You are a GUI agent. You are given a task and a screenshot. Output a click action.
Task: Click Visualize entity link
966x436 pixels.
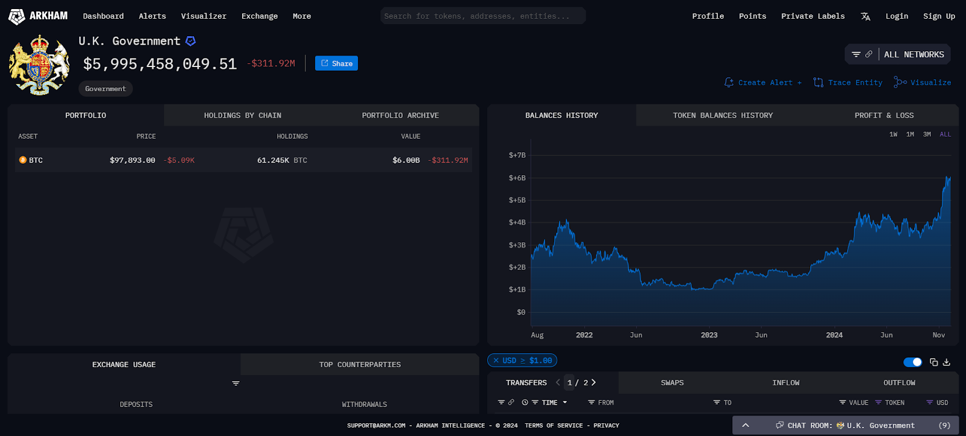[923, 83]
